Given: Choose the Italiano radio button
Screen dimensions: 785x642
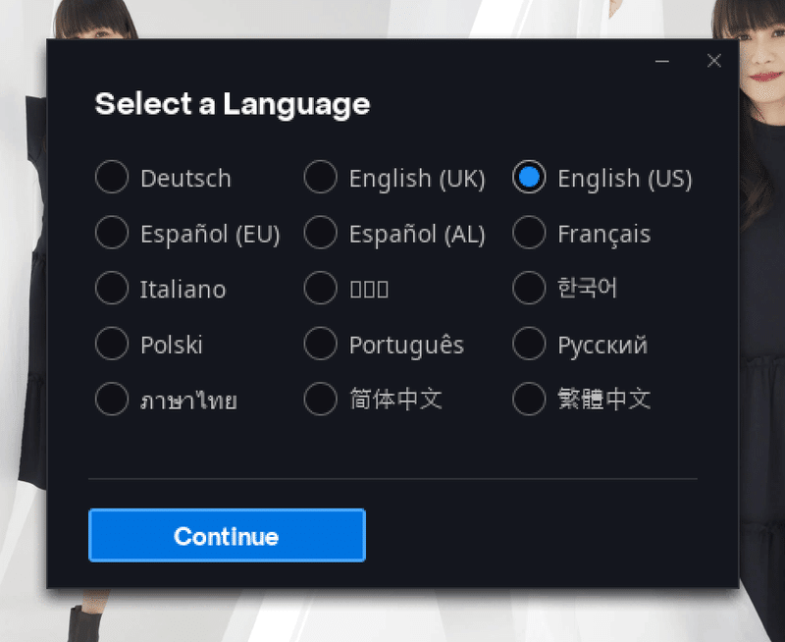Looking at the screenshot, I should point(112,288).
